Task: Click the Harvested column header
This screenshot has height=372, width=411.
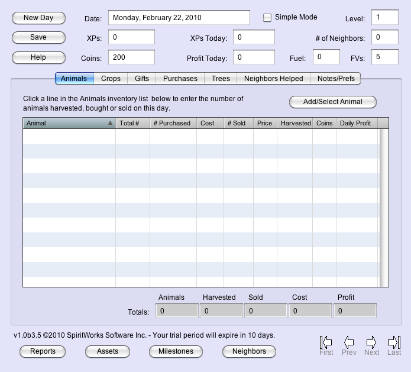Action: point(295,123)
